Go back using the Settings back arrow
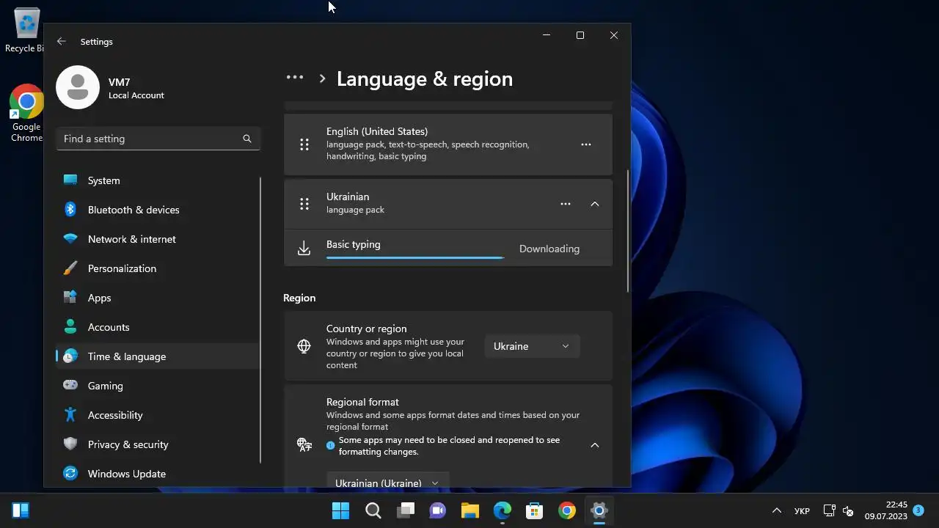Image resolution: width=939 pixels, height=528 pixels. click(x=62, y=42)
